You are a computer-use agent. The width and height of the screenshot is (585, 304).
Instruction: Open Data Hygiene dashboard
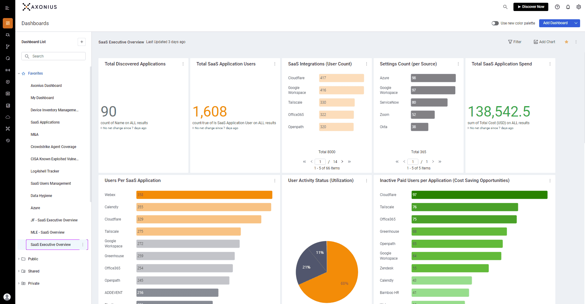41,196
